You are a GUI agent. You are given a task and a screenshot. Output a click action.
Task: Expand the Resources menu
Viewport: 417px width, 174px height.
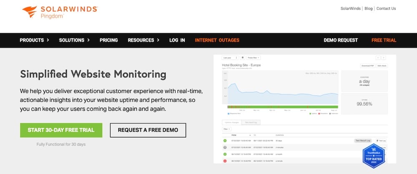pos(143,40)
